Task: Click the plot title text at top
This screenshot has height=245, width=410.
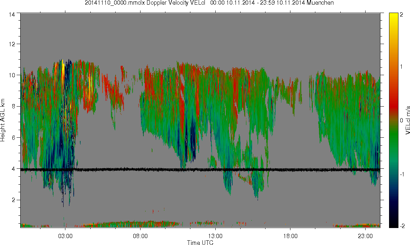Action: point(209,3)
